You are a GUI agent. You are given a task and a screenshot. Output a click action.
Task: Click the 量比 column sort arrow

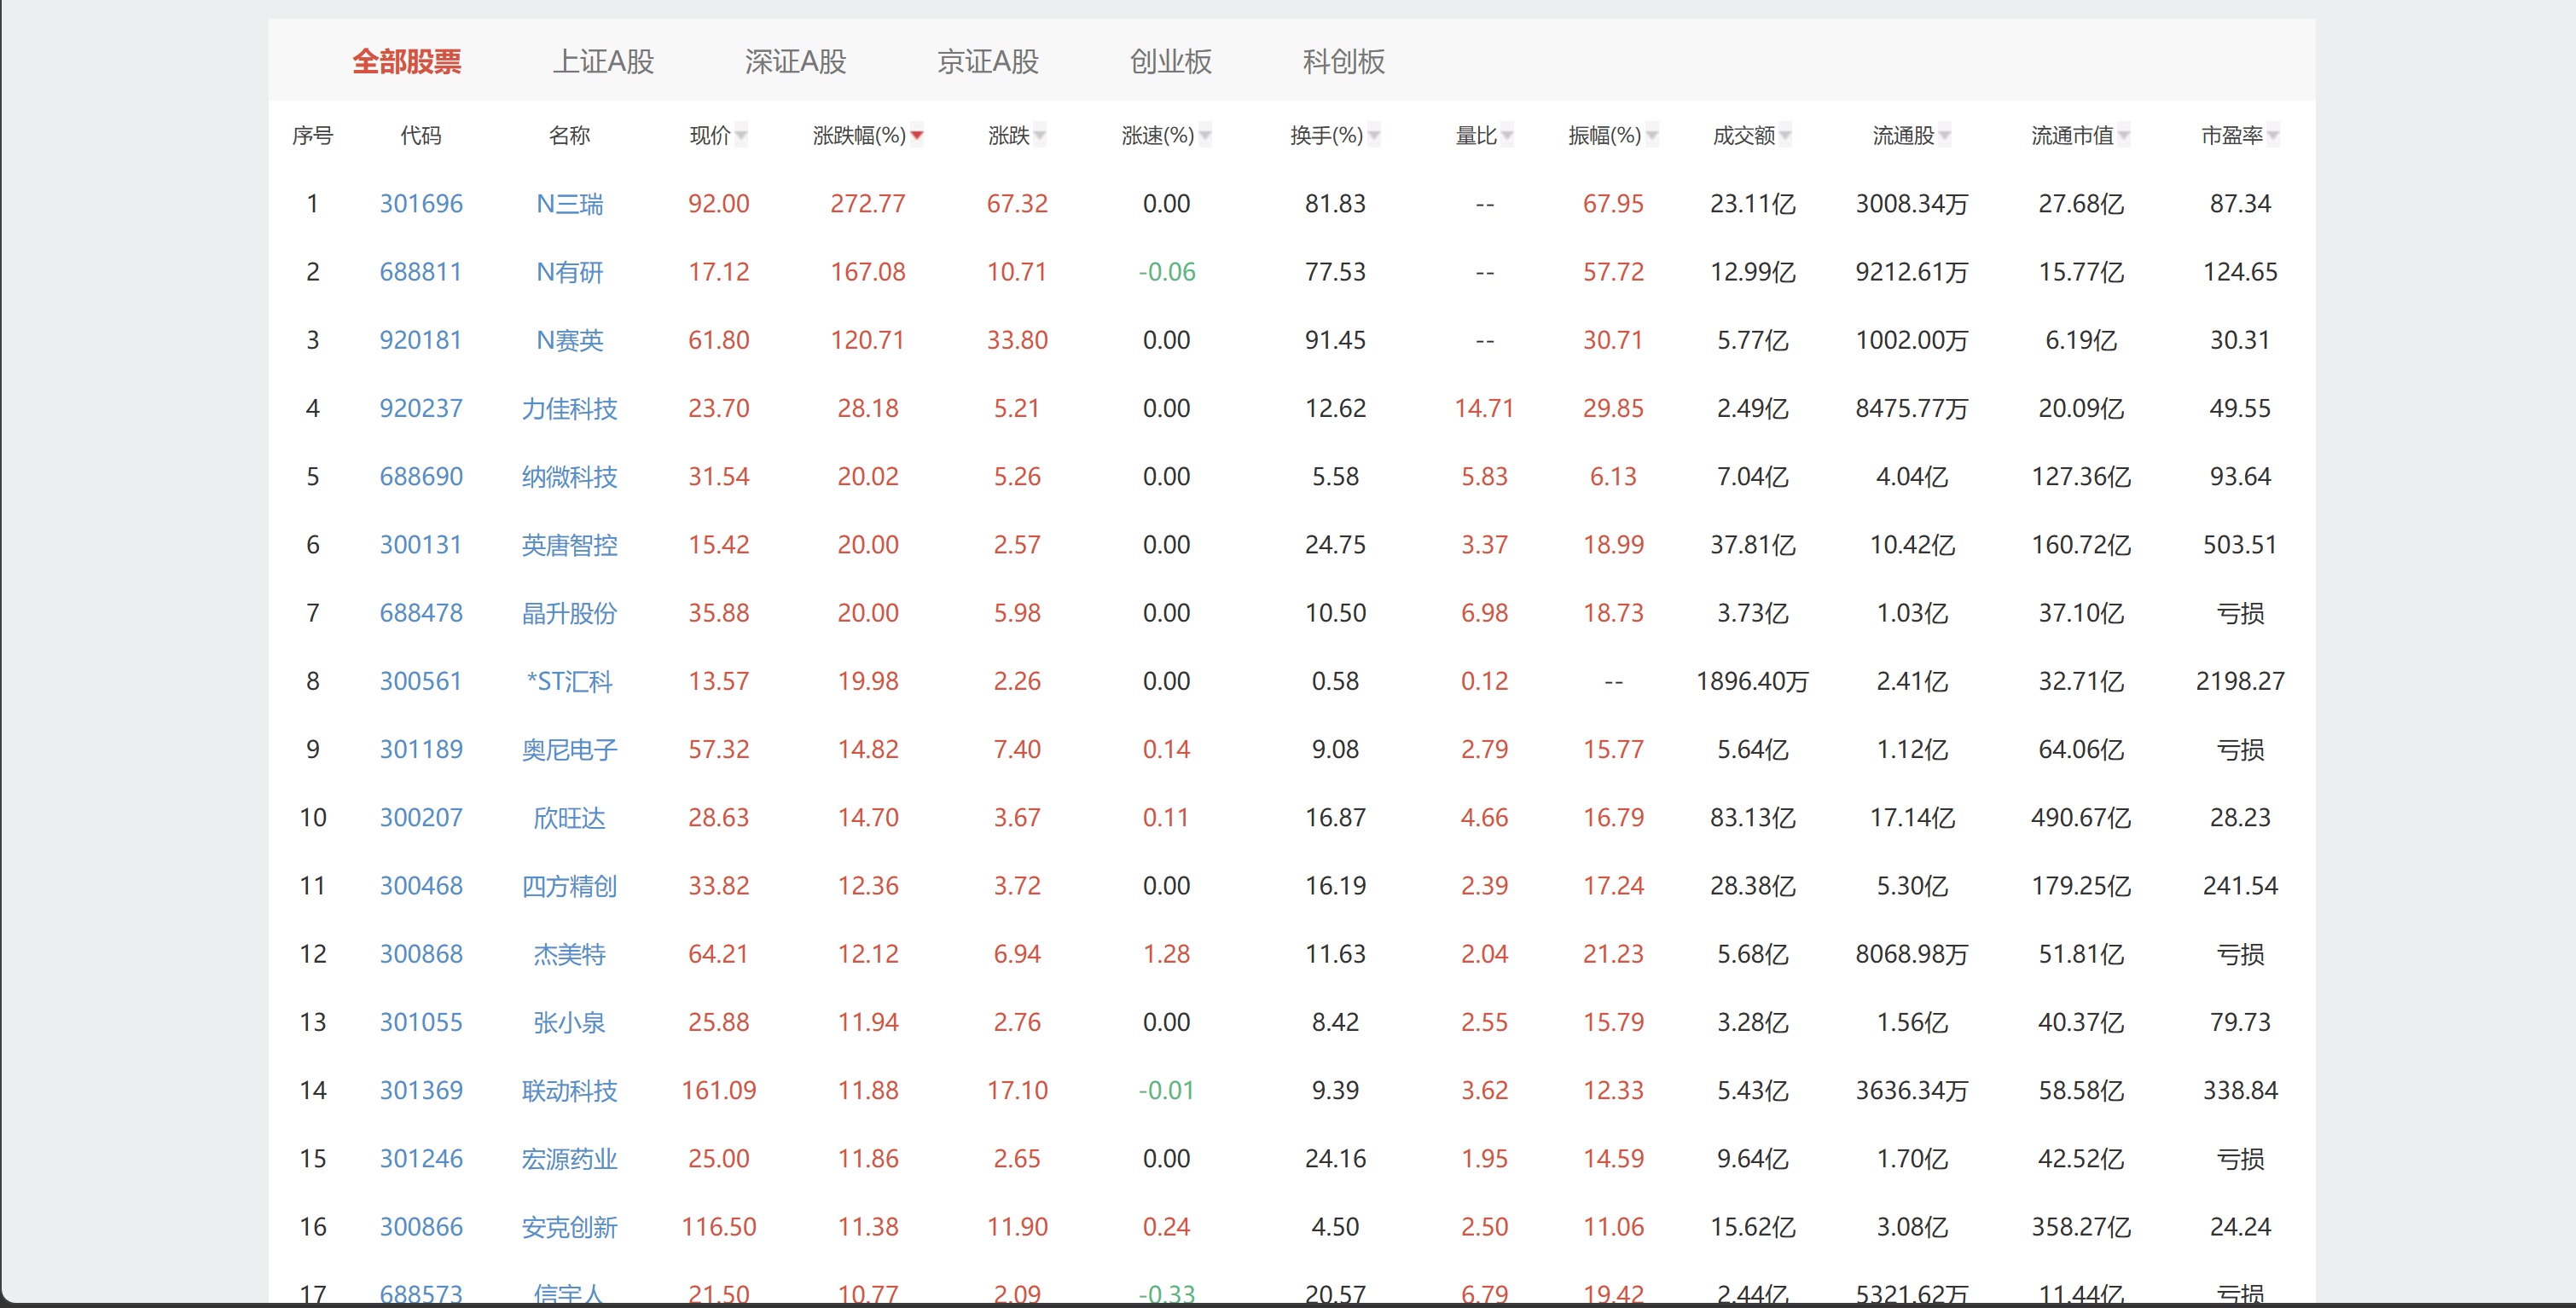pyautogui.click(x=1507, y=135)
